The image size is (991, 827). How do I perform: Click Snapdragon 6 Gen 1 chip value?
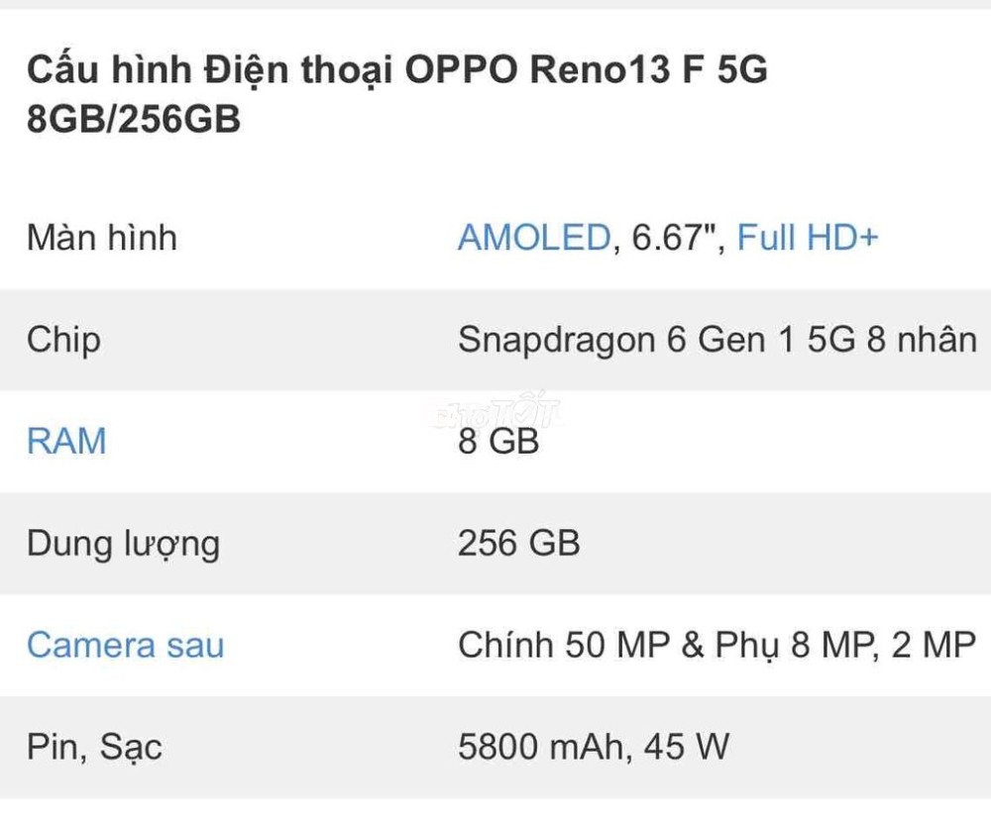point(717,340)
